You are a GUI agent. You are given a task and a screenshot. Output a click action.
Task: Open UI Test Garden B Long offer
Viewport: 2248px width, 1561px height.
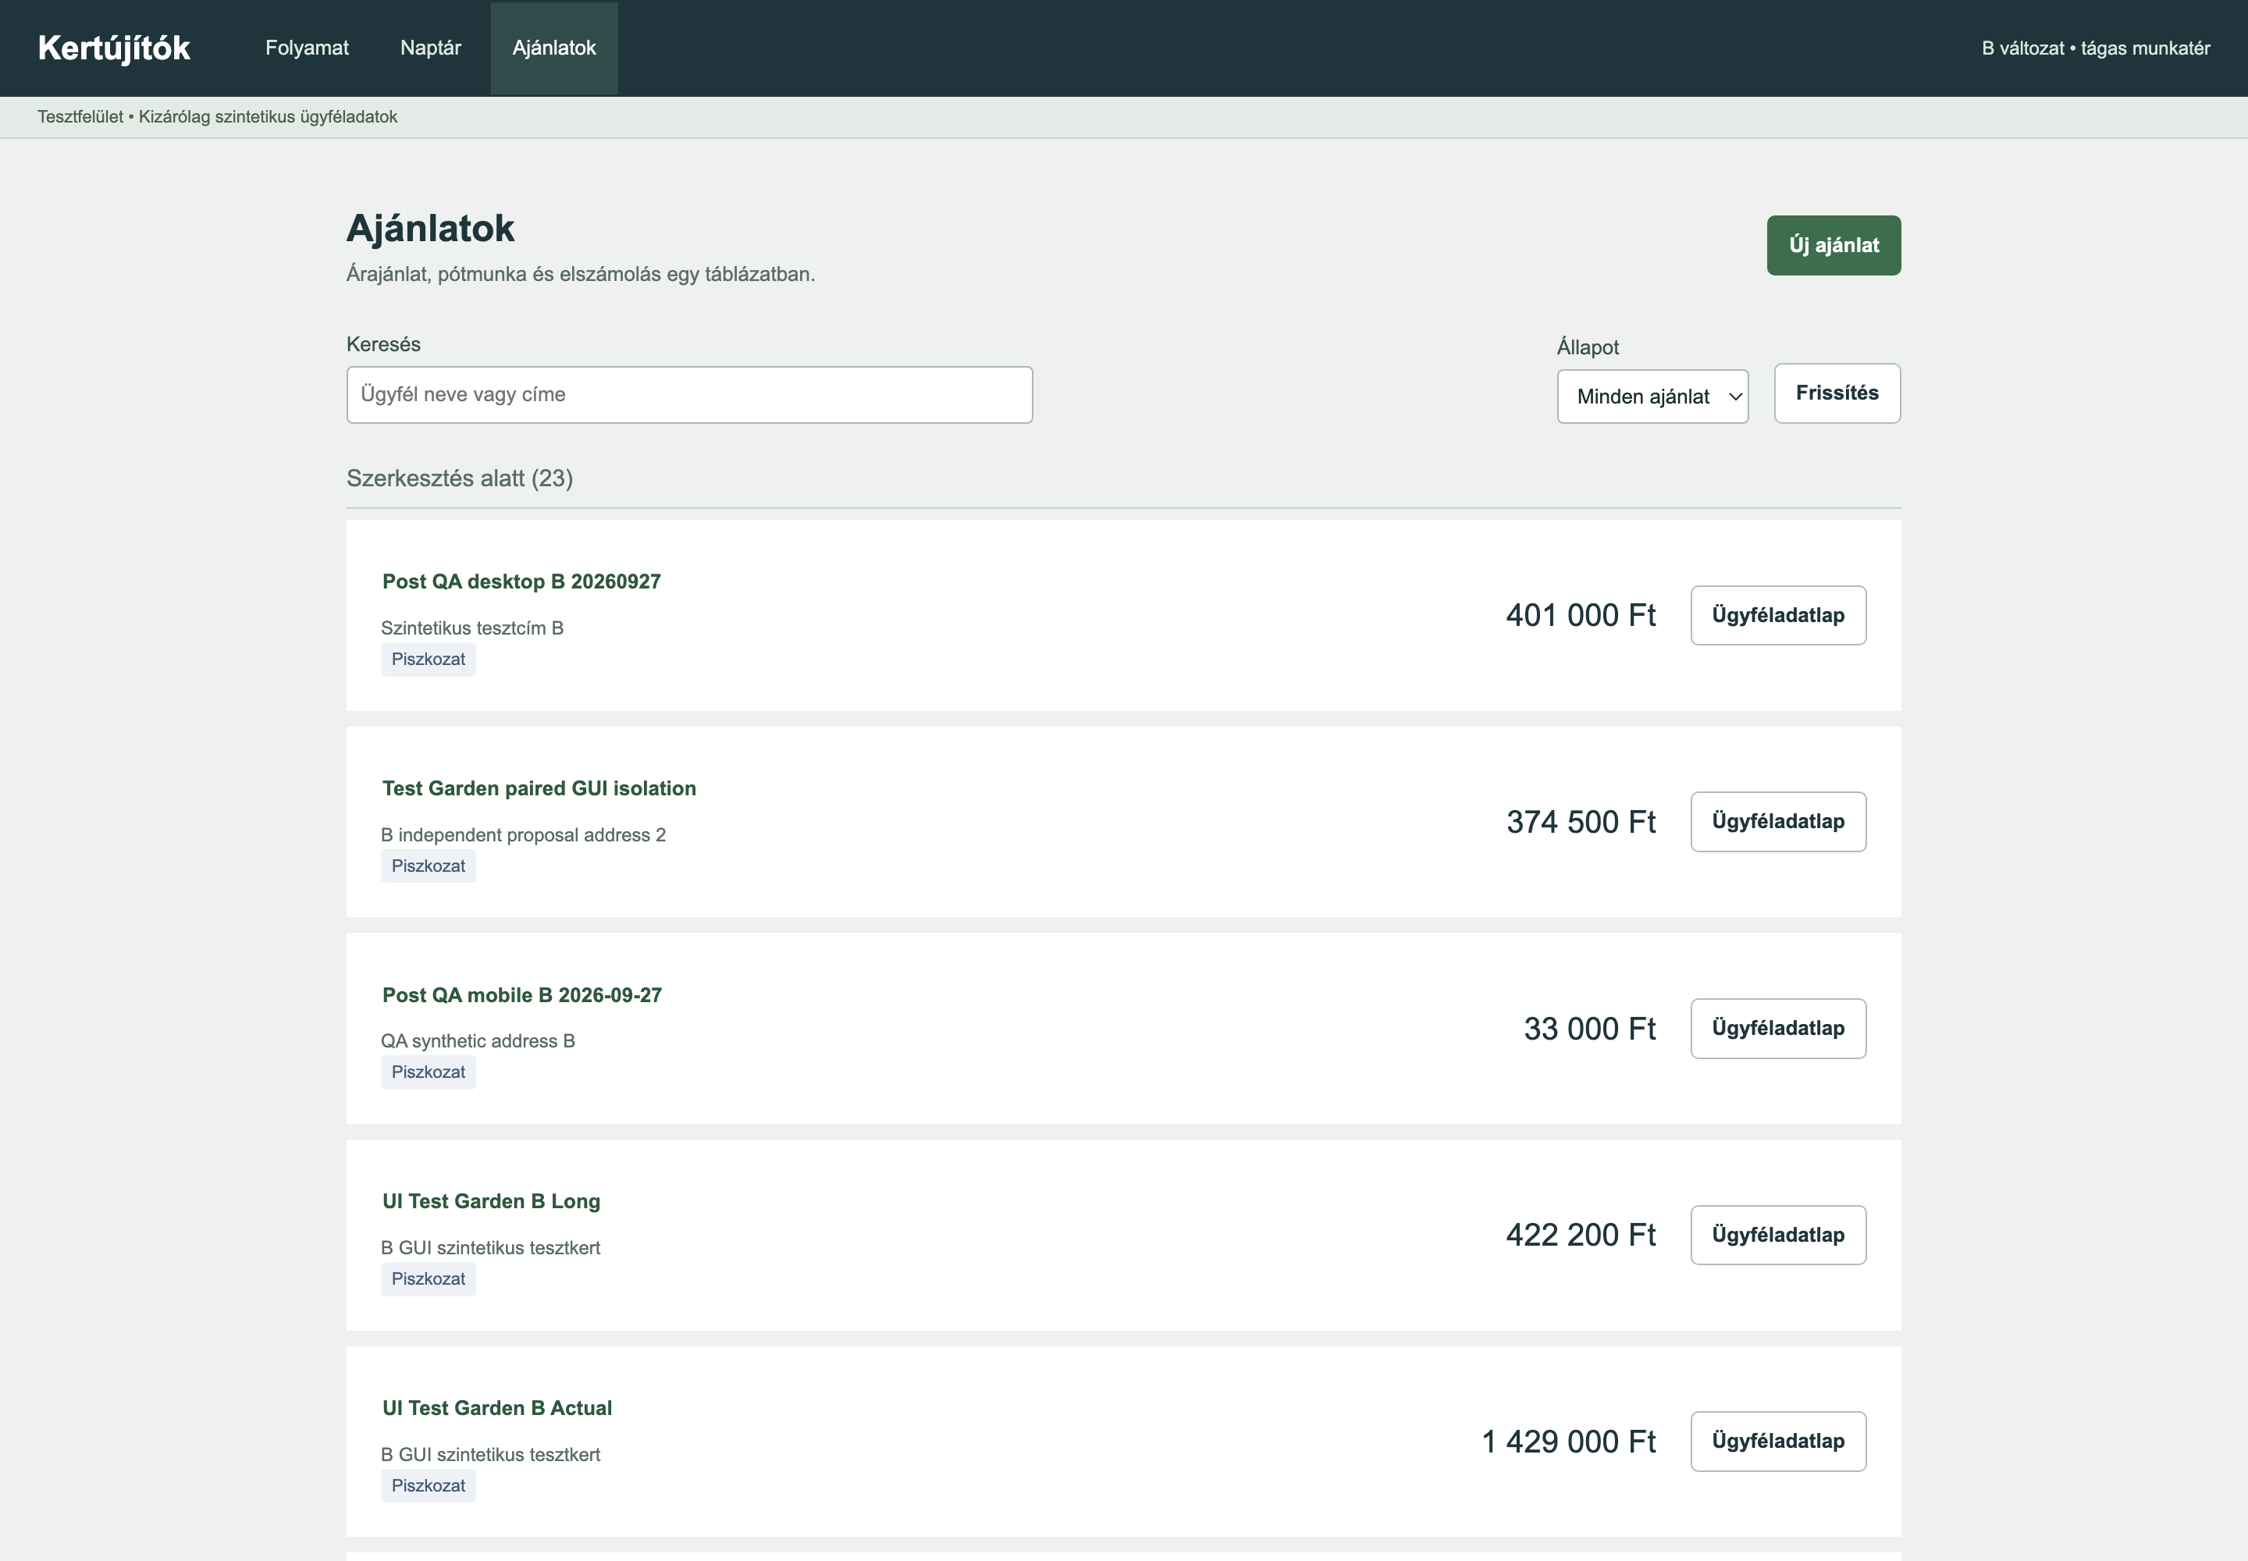tap(491, 1201)
